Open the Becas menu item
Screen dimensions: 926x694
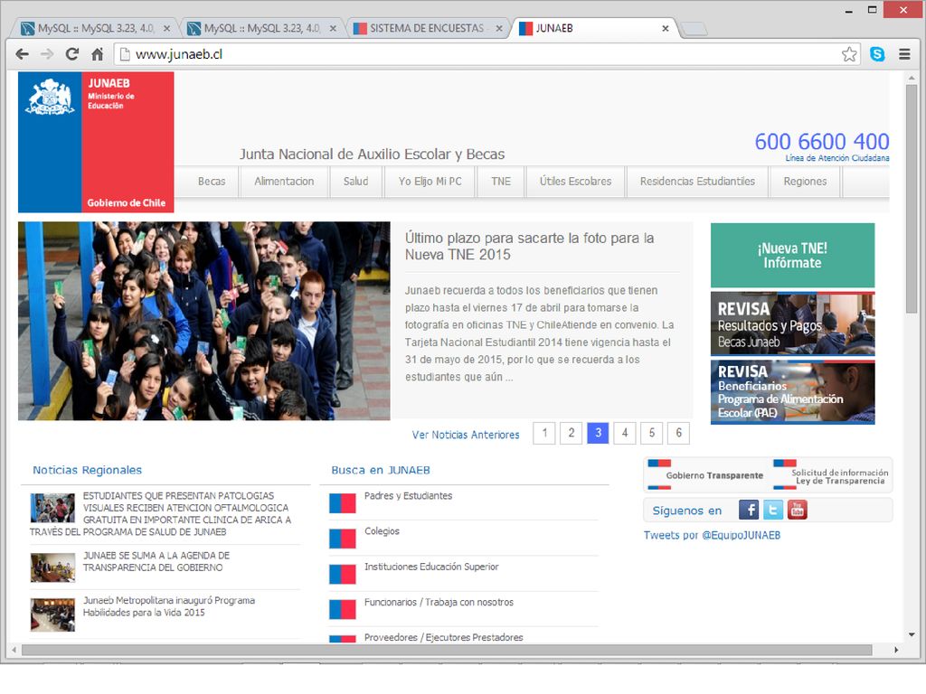[212, 181]
